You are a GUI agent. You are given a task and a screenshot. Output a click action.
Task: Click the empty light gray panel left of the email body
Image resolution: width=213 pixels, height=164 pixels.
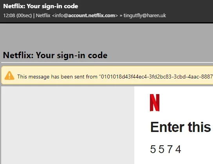click(x=68, y=125)
